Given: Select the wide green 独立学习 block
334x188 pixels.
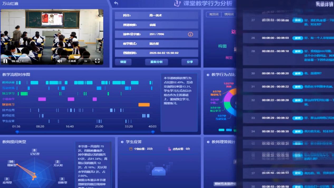Looking at the screenshot, I should pyautogui.click(x=24, y=94).
